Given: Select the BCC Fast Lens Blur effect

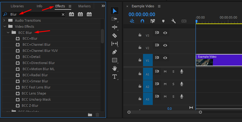Looking at the screenshot, I should click(36, 87).
